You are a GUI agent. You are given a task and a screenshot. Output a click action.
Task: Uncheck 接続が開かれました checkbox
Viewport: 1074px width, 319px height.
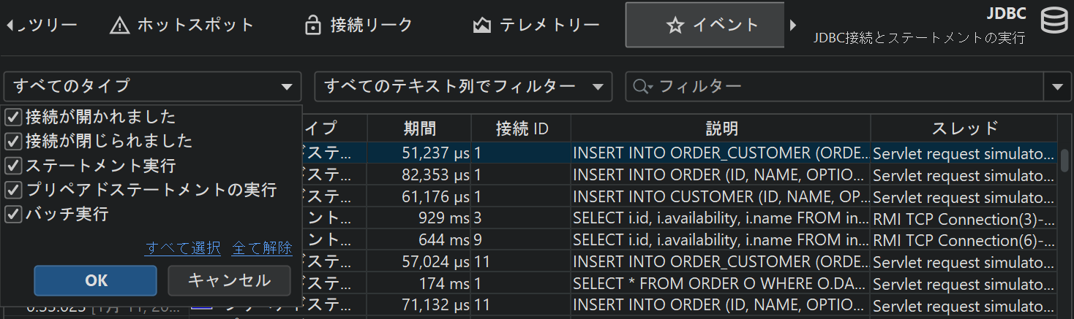[13, 117]
